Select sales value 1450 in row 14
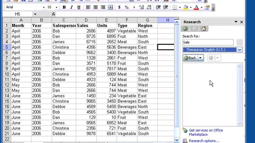The height and width of the screenshot is (143, 255). click(x=86, y=96)
